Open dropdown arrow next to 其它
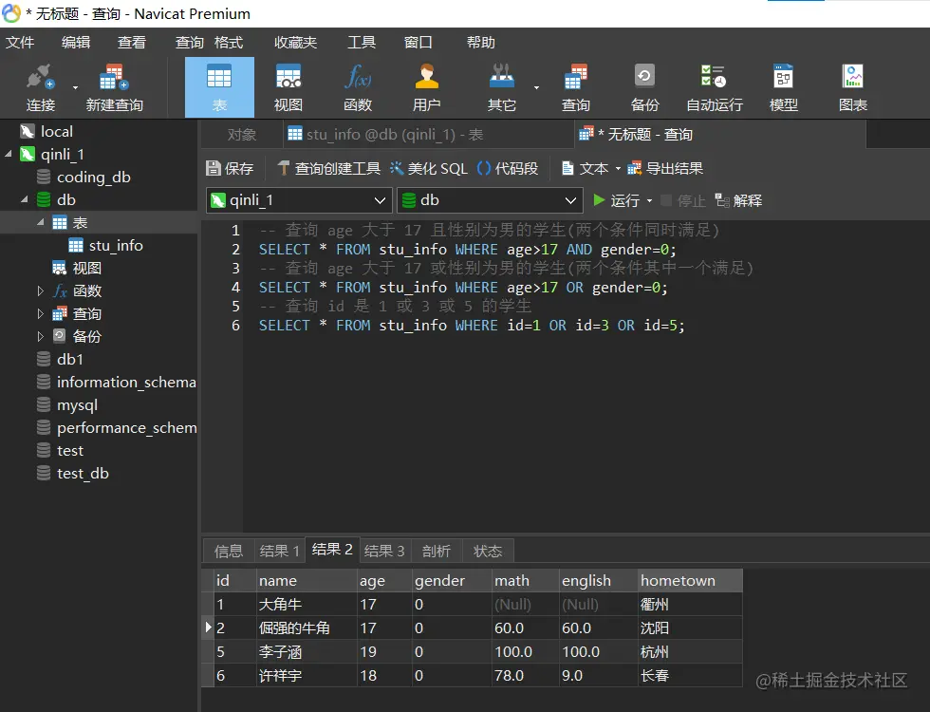930x712 pixels. [537, 87]
